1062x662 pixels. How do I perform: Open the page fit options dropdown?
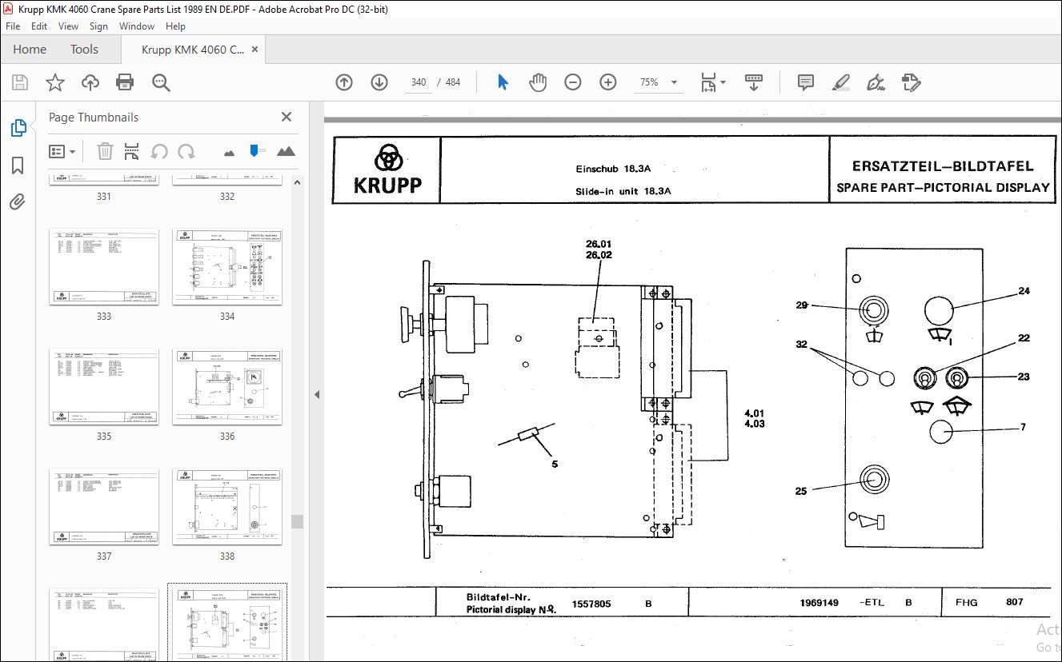pos(712,82)
